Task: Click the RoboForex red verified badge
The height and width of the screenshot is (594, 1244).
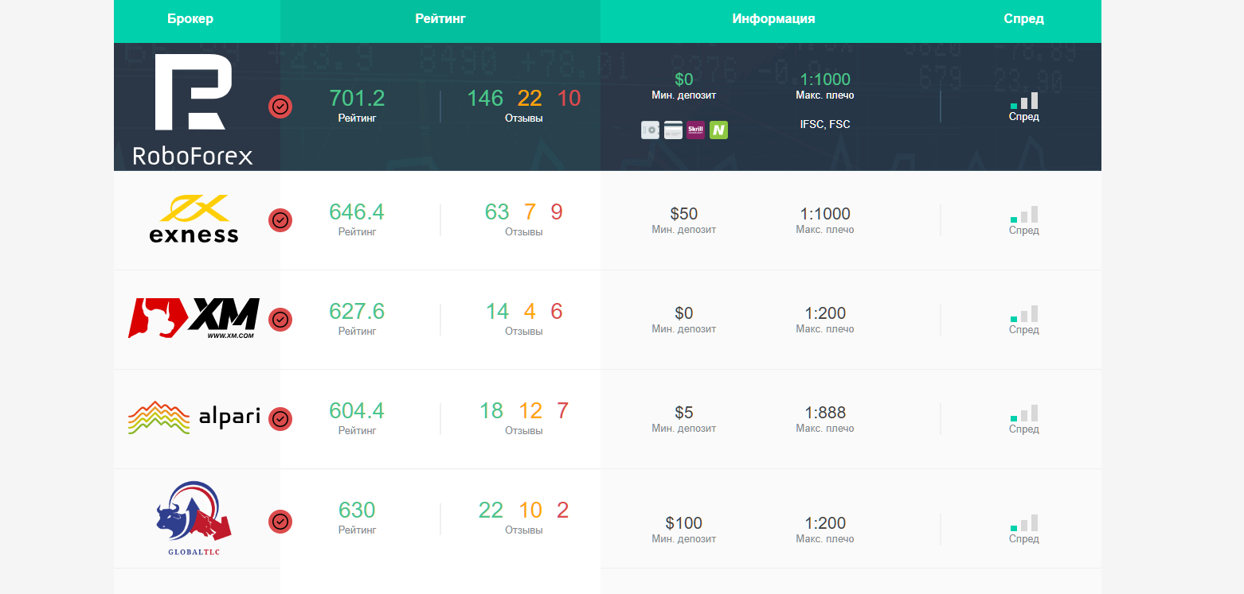Action: point(280,107)
